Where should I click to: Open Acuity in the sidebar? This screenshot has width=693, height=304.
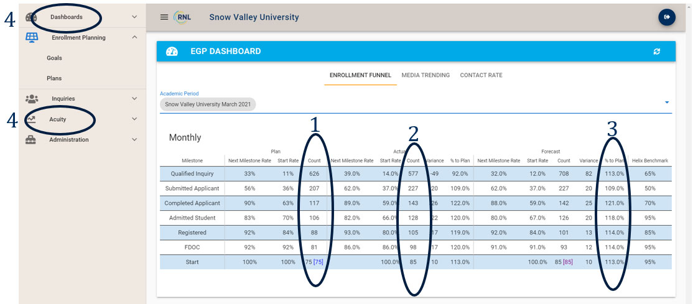(x=58, y=119)
